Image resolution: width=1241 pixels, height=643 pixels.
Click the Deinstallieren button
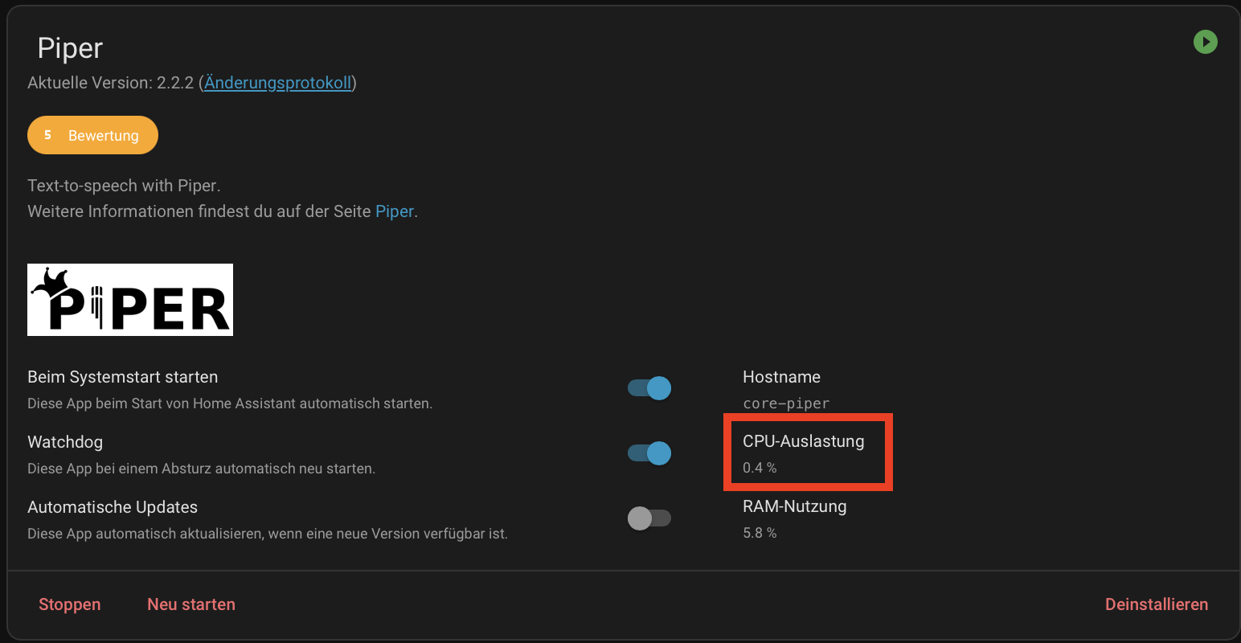(x=1156, y=604)
